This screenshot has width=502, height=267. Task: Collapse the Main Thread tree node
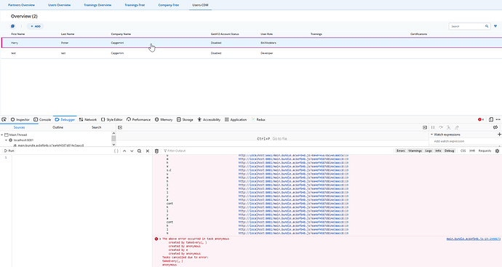click(x=2, y=135)
